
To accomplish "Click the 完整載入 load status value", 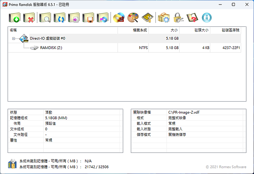I will (175, 129).
